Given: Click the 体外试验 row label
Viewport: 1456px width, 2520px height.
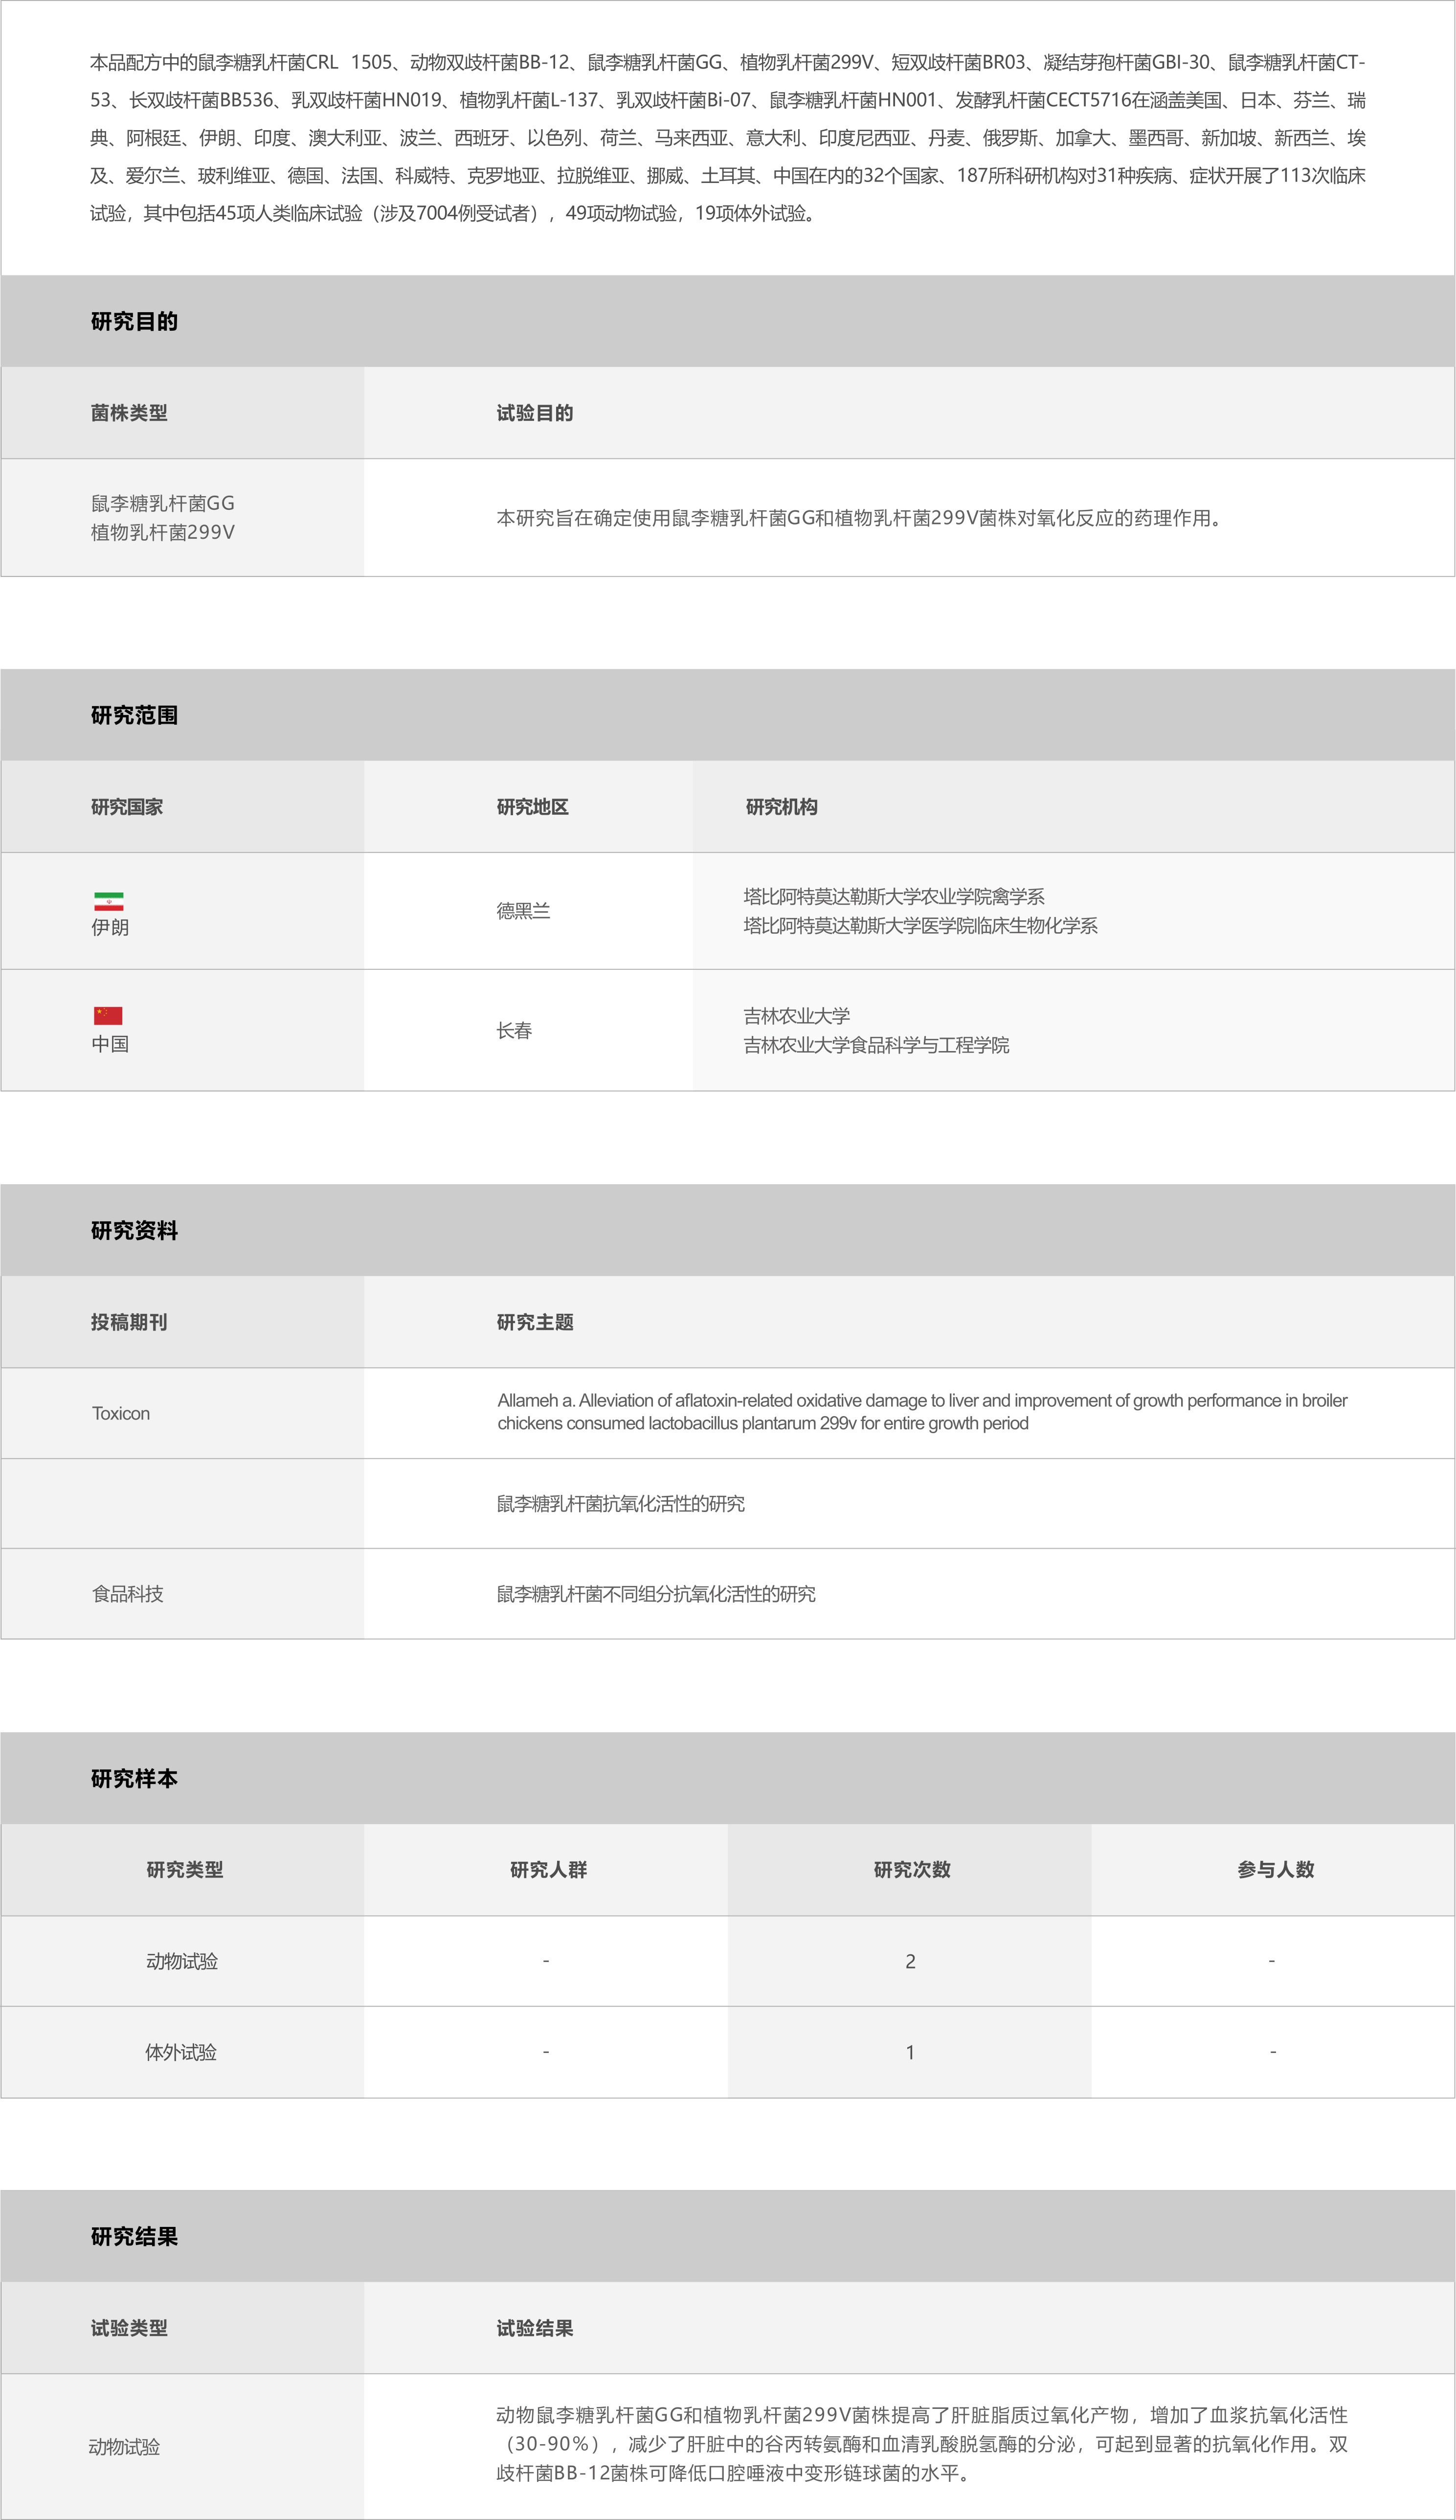Looking at the screenshot, I should (x=181, y=2052).
